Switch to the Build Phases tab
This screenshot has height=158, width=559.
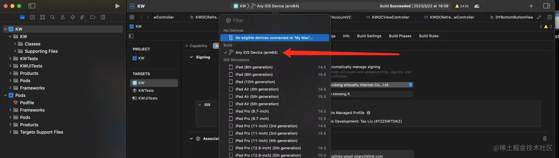pyautogui.click(x=400, y=36)
